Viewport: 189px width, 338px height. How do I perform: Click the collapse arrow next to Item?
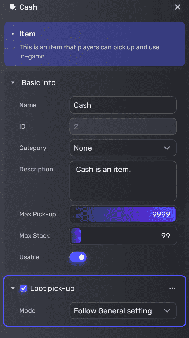coord(13,34)
